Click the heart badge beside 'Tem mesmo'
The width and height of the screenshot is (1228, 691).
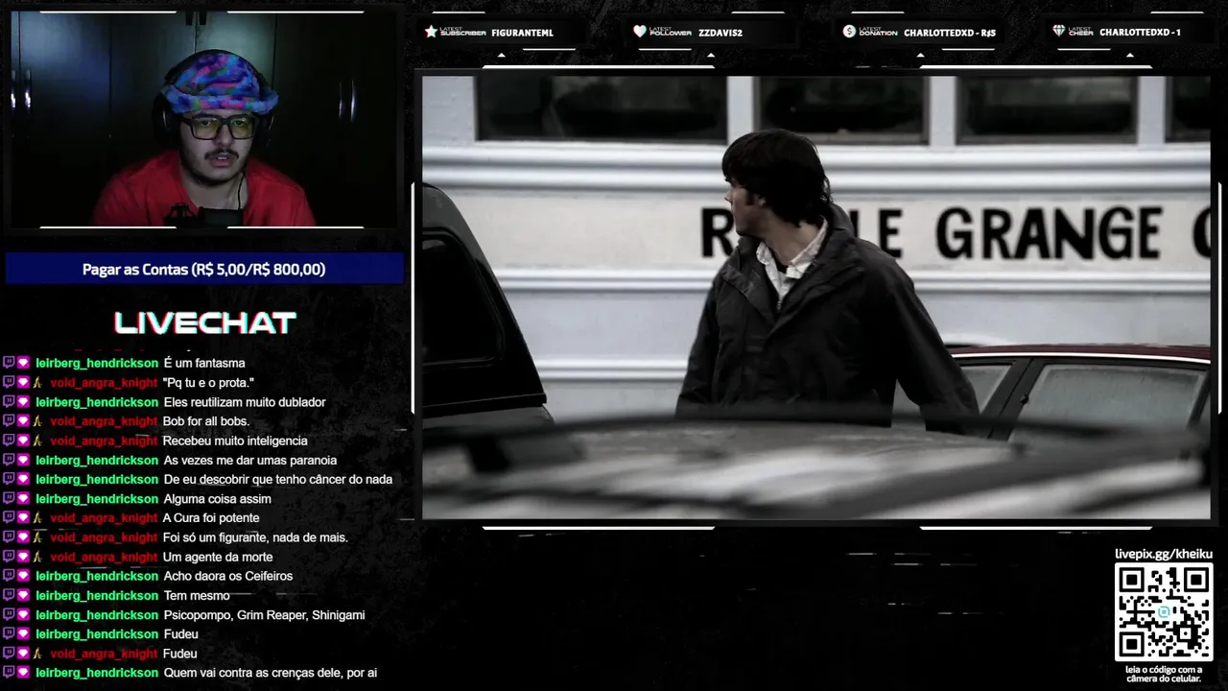click(23, 595)
